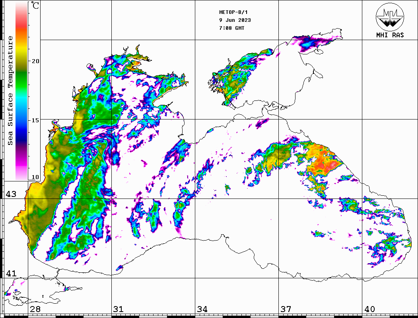418x318 pixels.
Task: Click the 'Sea Surface Temperature' vertical label
Action: [x=10, y=91]
